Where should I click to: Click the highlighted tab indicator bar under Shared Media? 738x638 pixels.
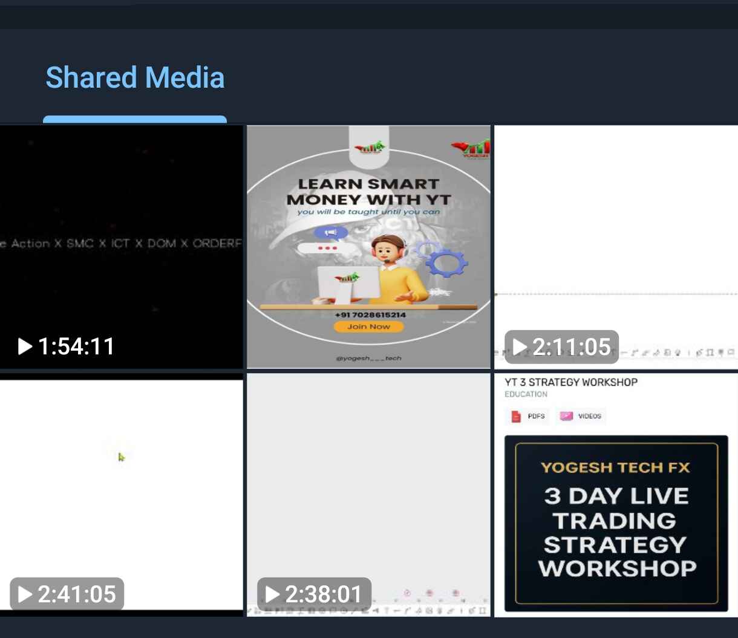point(134,119)
